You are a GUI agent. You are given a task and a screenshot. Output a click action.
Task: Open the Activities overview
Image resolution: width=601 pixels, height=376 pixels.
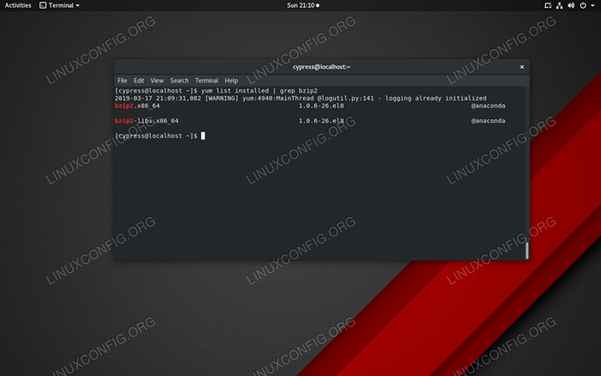18,5
